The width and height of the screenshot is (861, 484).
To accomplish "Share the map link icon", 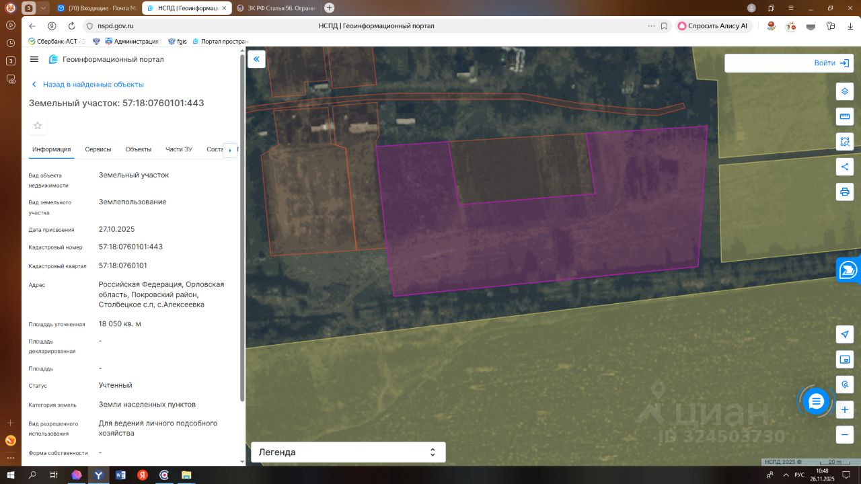I will 845,167.
